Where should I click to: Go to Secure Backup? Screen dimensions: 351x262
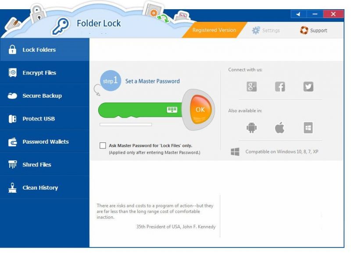(45, 96)
